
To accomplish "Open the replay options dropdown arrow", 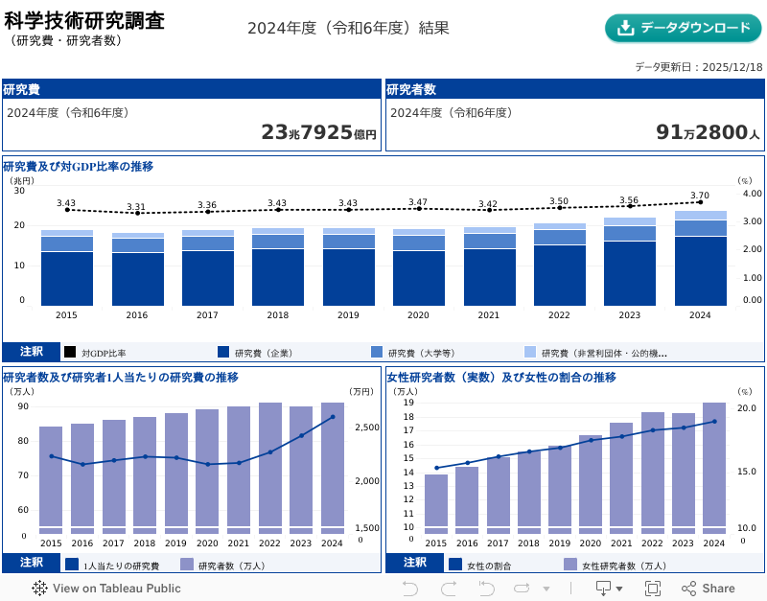I will click(546, 589).
